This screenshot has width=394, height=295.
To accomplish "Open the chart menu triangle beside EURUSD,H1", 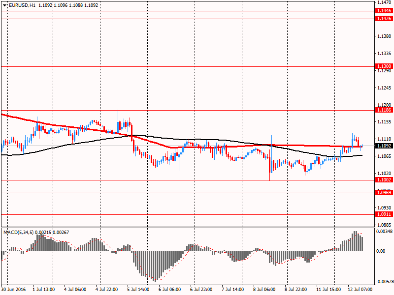I will (5, 5).
